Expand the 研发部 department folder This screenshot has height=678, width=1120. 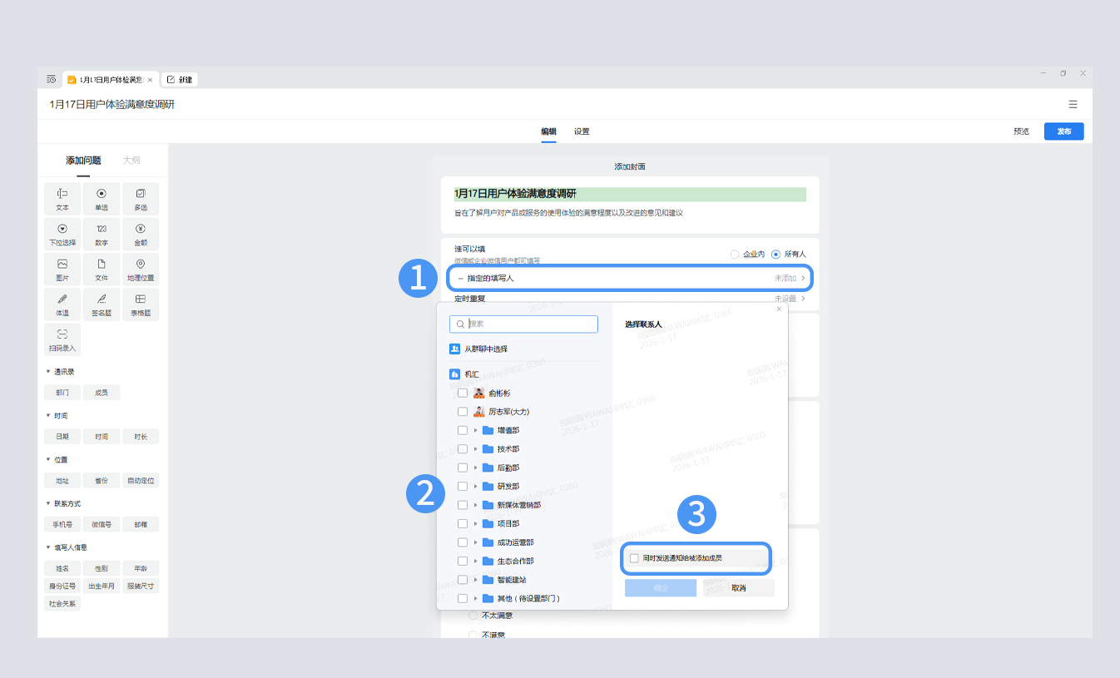[476, 487]
